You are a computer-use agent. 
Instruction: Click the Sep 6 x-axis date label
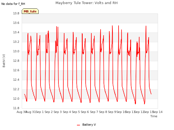coord(85,112)
